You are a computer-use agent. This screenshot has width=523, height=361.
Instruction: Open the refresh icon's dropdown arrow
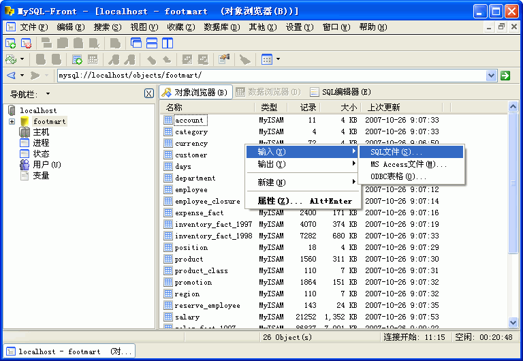click(22, 59)
